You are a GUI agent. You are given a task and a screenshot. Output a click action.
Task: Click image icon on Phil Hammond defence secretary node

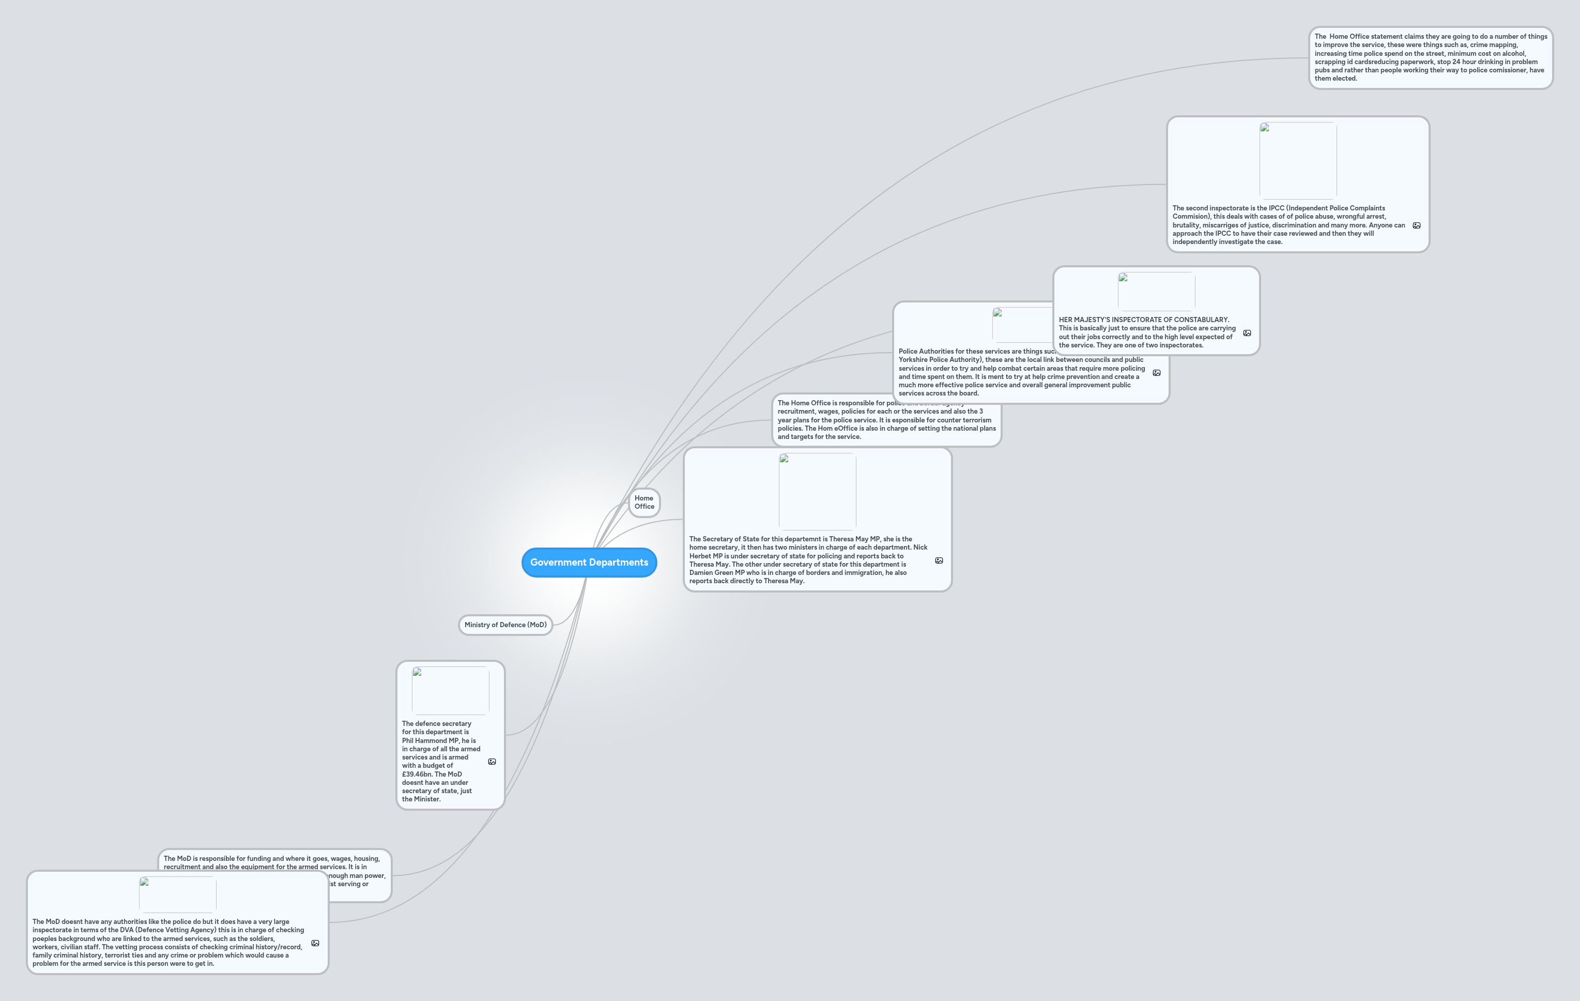[492, 762]
